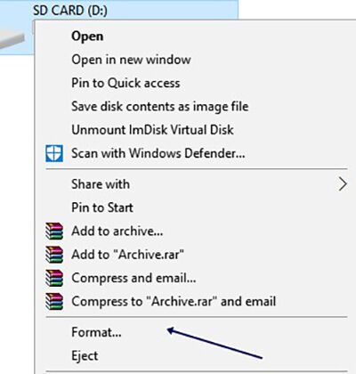The width and height of the screenshot is (356, 374).
Task: Select Add to archive... entry
Action: [117, 231]
